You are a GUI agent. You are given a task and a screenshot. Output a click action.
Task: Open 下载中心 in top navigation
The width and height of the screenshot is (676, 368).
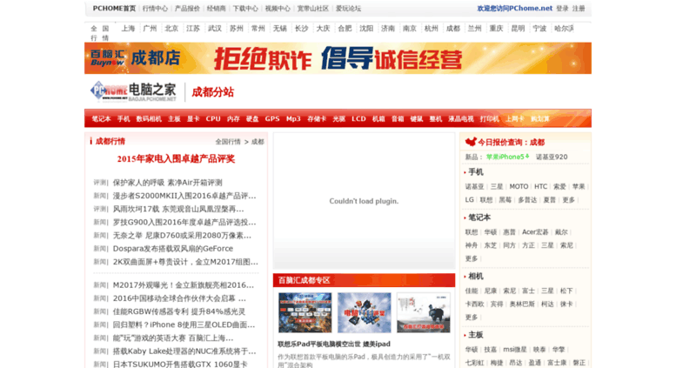pyautogui.click(x=245, y=8)
